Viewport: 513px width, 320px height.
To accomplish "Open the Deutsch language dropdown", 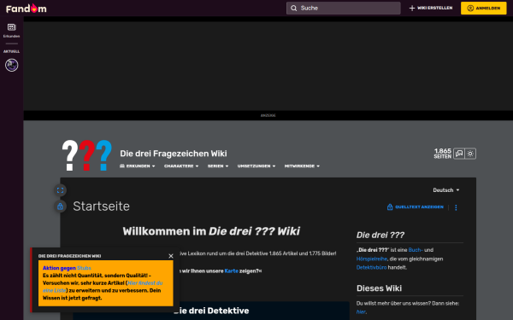I will point(446,190).
